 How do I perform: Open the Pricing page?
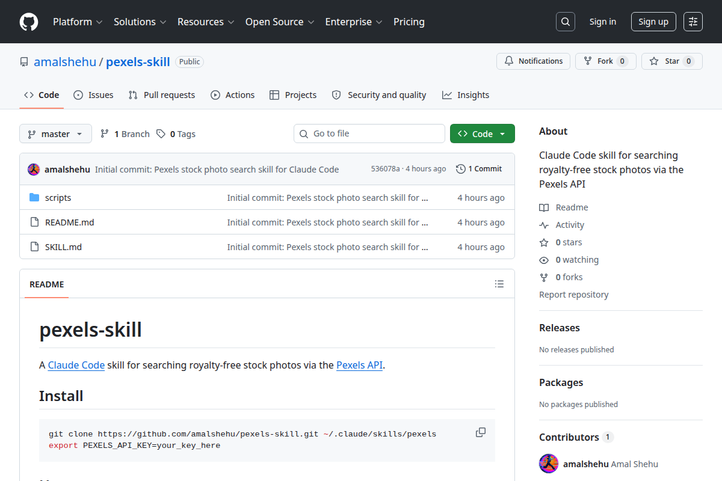click(x=409, y=22)
